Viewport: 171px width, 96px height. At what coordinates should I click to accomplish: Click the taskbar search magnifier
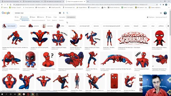[6, 94]
